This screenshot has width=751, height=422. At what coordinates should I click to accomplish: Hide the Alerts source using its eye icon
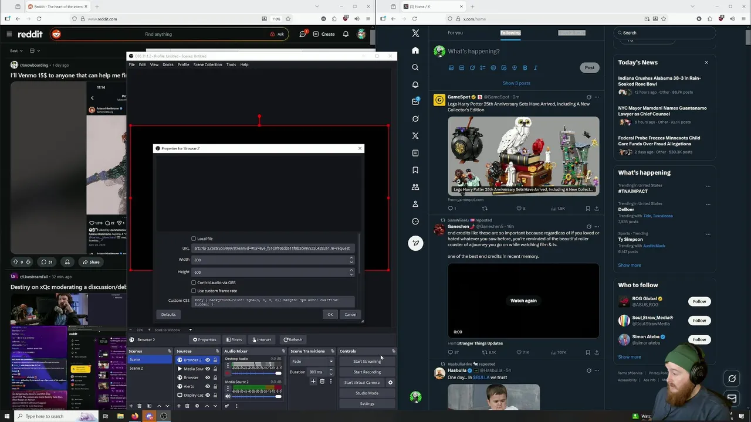point(207,386)
